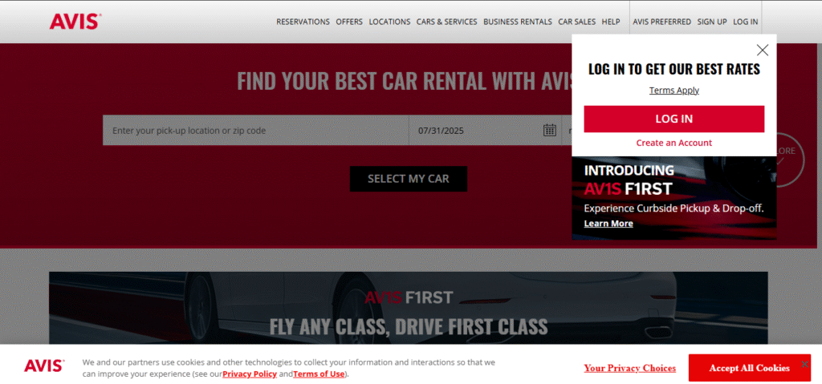Dismiss the cookie banner using its X
This screenshot has width=822, height=384.
pyautogui.click(x=804, y=364)
